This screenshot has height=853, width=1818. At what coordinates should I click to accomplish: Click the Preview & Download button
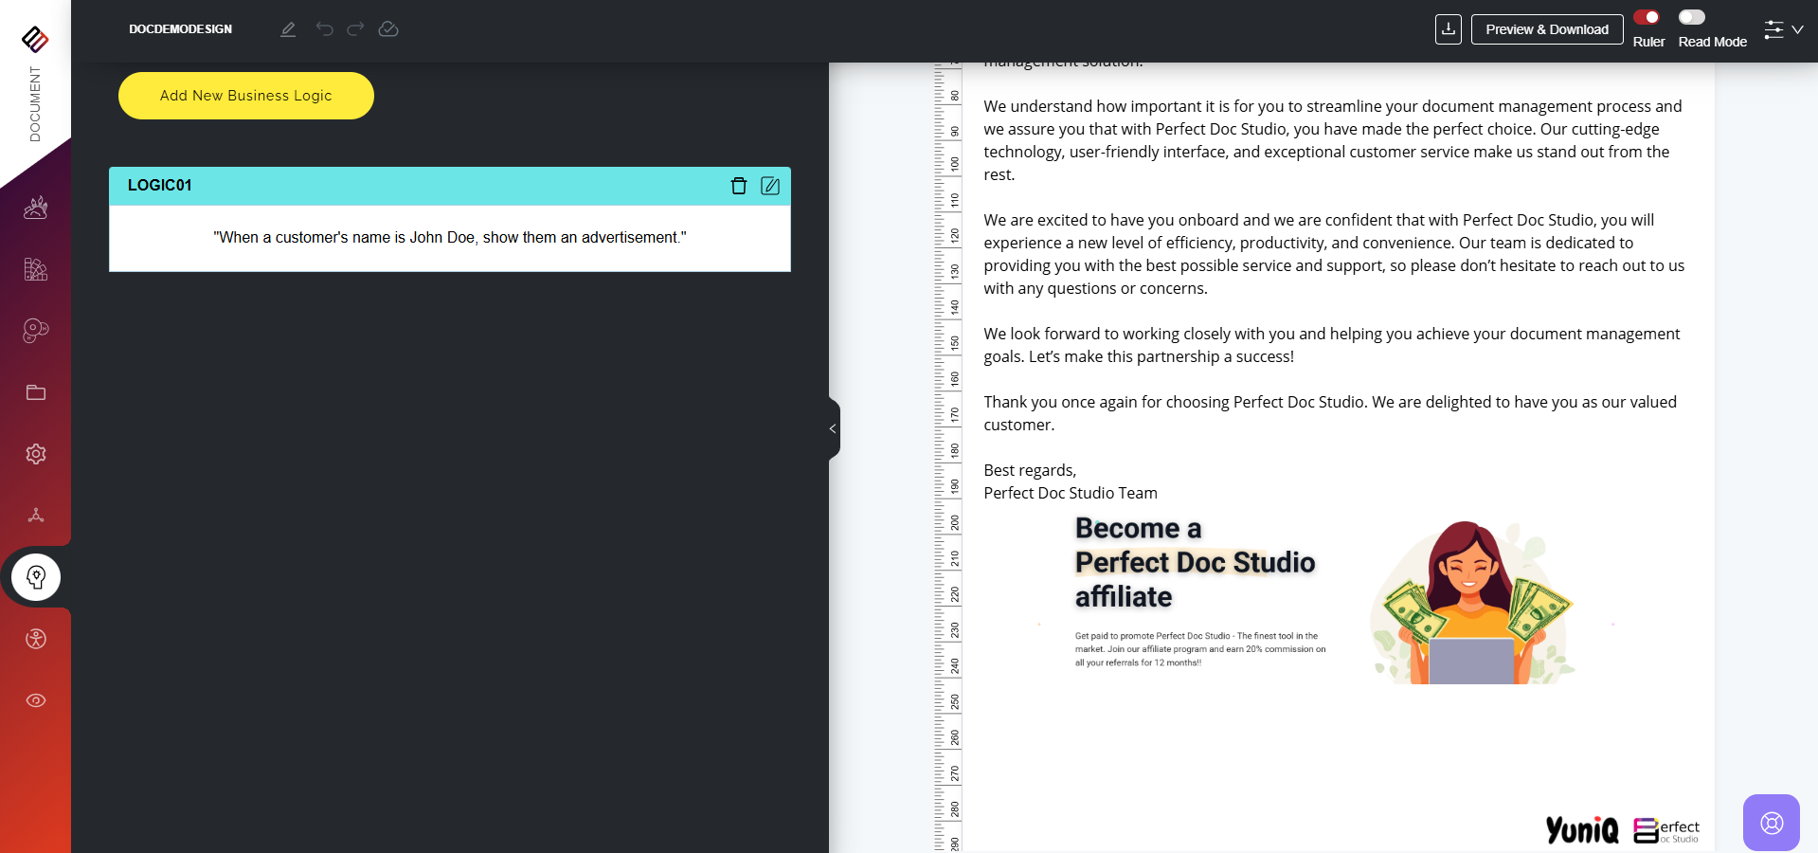pos(1546,29)
